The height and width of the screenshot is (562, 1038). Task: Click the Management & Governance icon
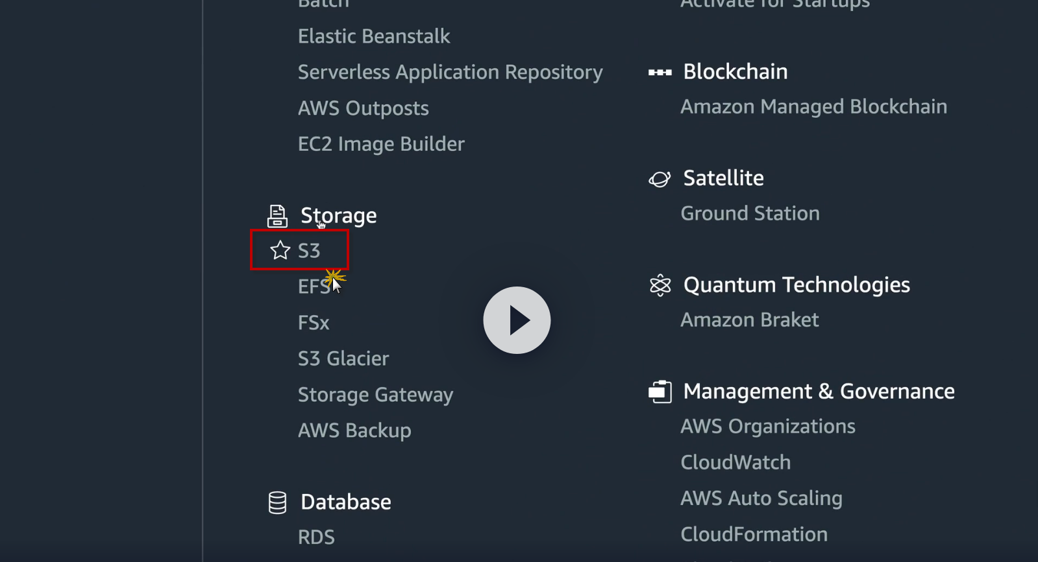click(x=660, y=392)
